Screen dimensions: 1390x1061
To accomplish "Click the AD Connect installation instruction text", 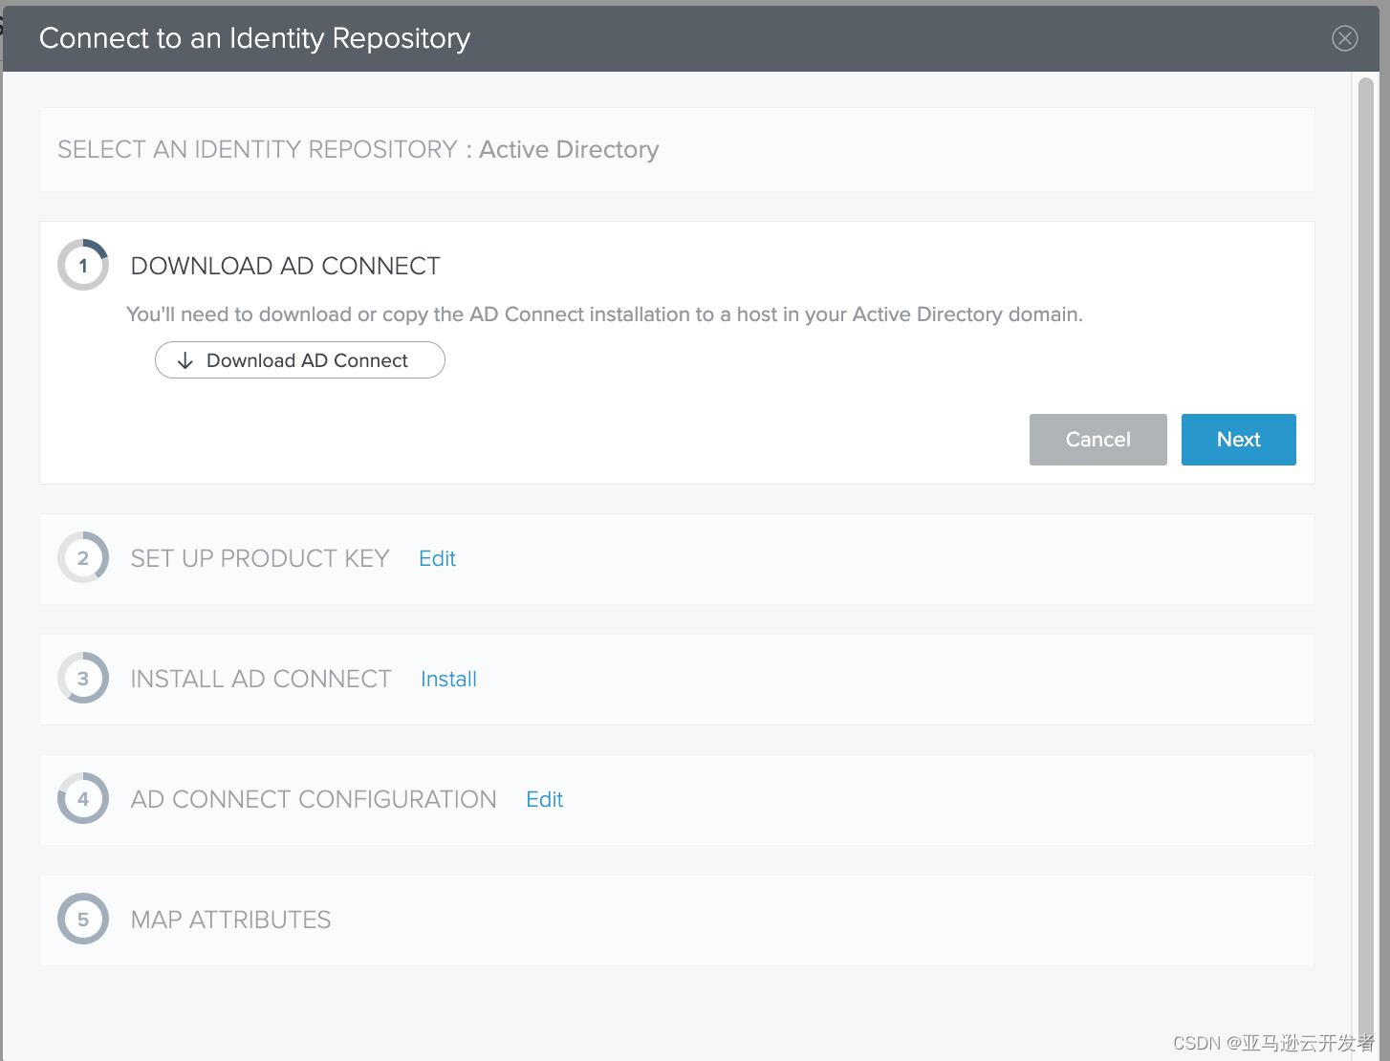I will tap(604, 314).
